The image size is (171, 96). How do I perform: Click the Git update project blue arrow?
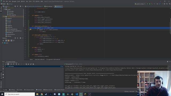click(160, 4)
